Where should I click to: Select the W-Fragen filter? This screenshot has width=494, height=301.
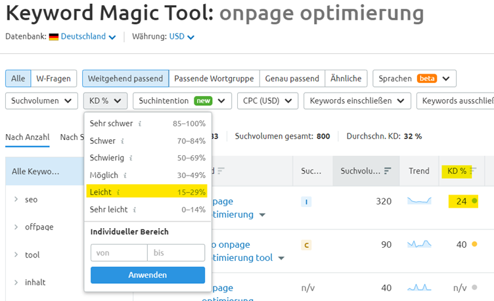(x=54, y=78)
